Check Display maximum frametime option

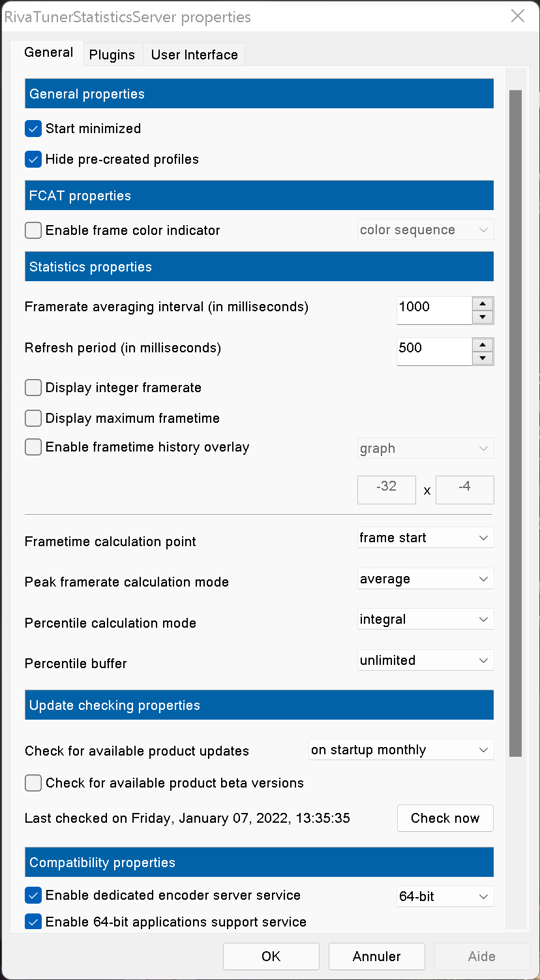[x=33, y=418]
